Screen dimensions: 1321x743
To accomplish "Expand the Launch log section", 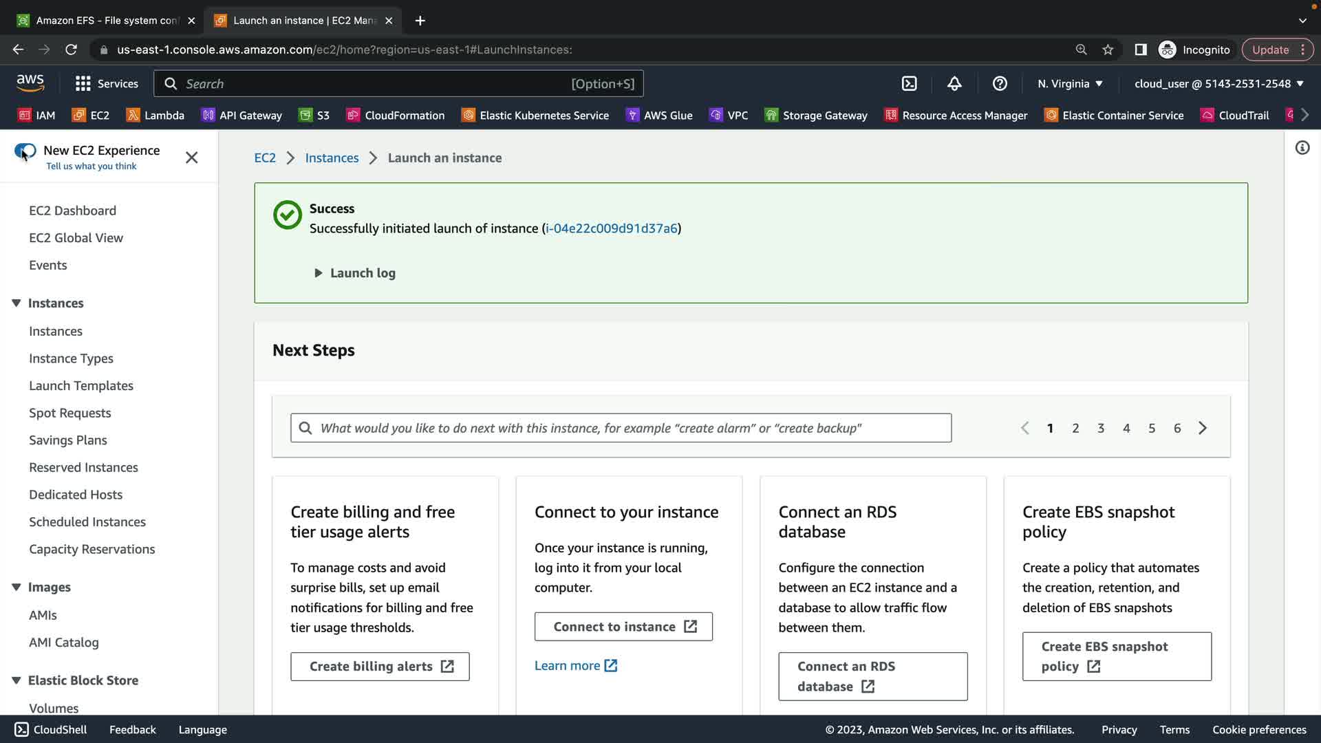I will pos(355,273).
